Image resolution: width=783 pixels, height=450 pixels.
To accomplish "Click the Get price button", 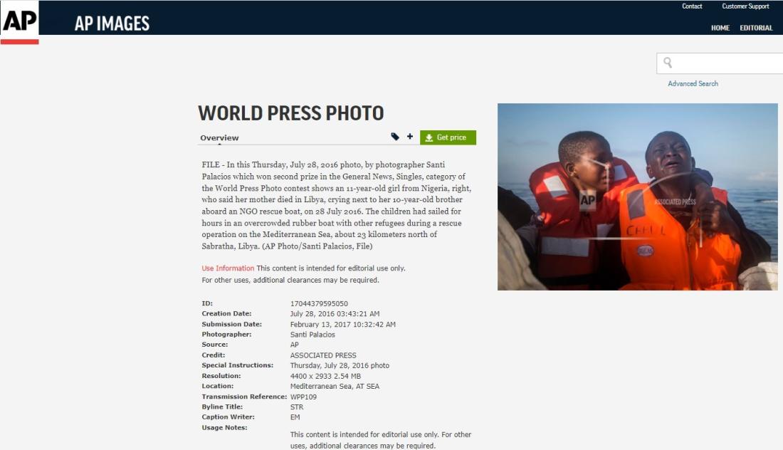I will pyautogui.click(x=448, y=137).
